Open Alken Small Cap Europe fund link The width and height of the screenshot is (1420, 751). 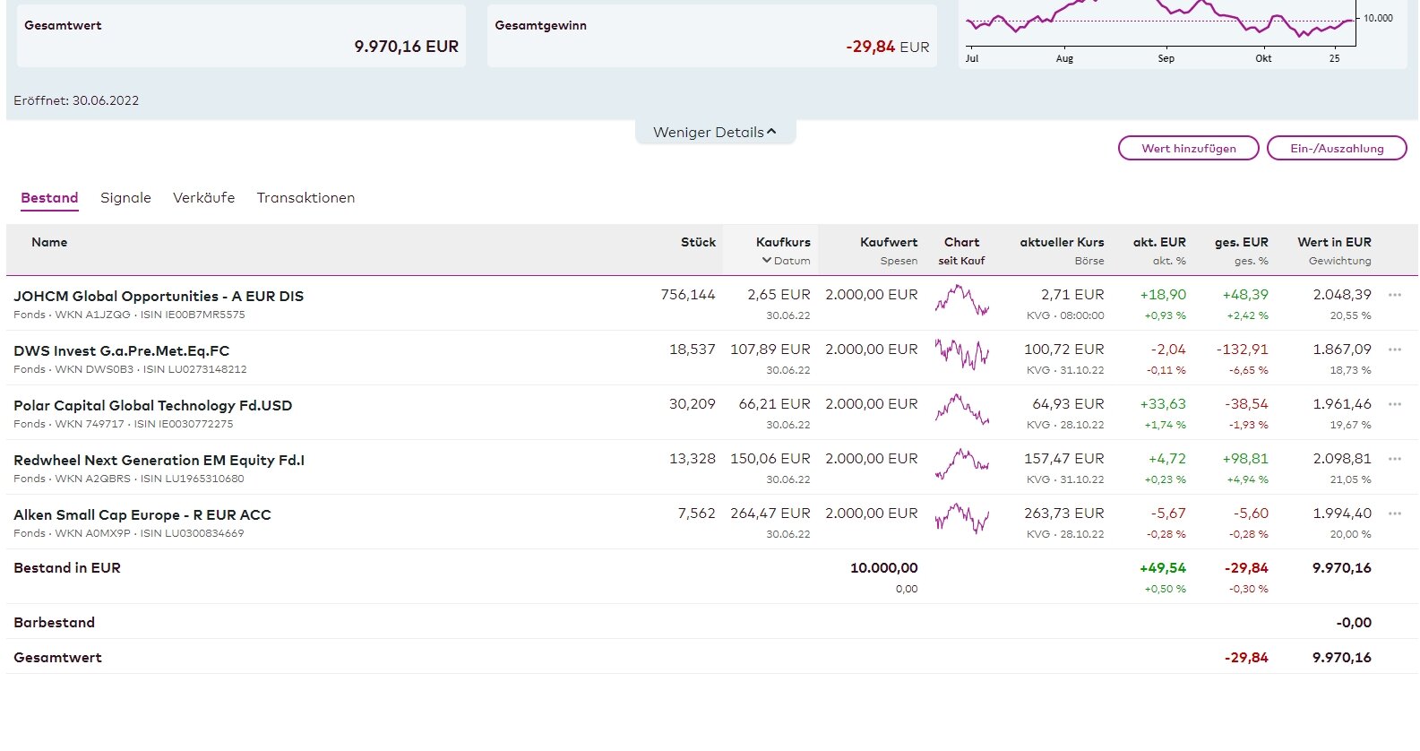(x=142, y=515)
